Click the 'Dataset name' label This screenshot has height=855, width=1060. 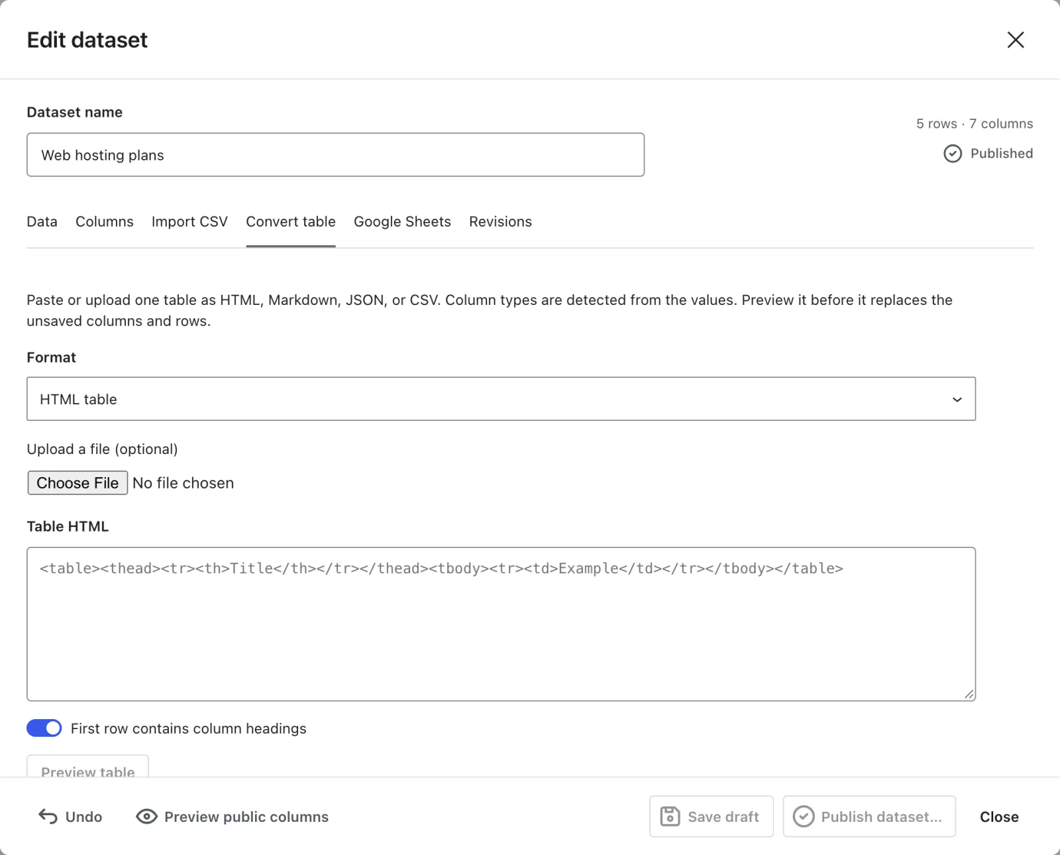pos(74,112)
